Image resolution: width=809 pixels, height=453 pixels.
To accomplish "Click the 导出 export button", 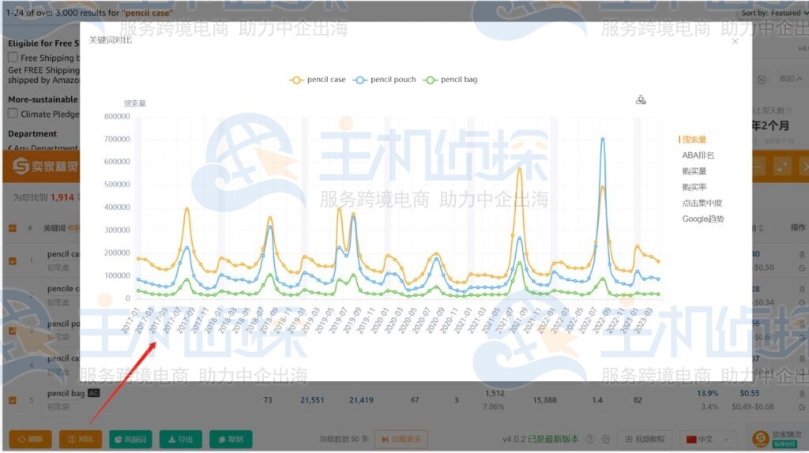I will point(181,439).
